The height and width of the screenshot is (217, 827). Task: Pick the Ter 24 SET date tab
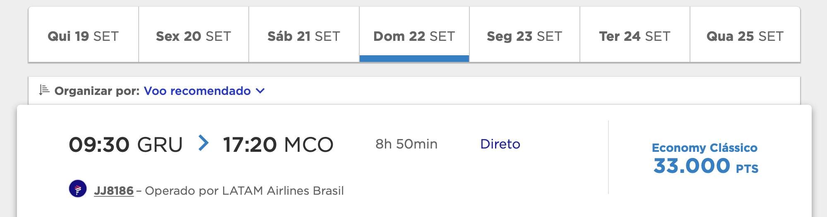[635, 35]
